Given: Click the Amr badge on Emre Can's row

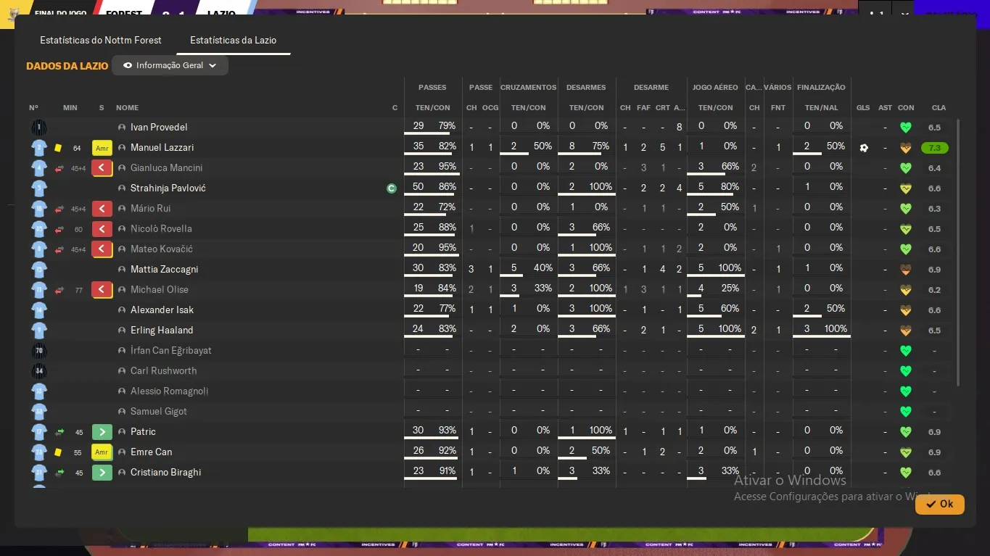Looking at the screenshot, I should click(102, 452).
